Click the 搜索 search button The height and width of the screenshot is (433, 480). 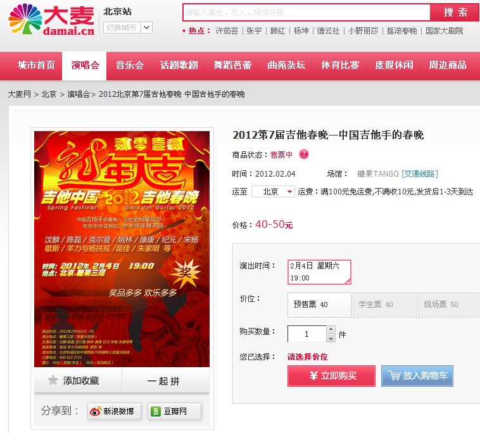pos(455,13)
